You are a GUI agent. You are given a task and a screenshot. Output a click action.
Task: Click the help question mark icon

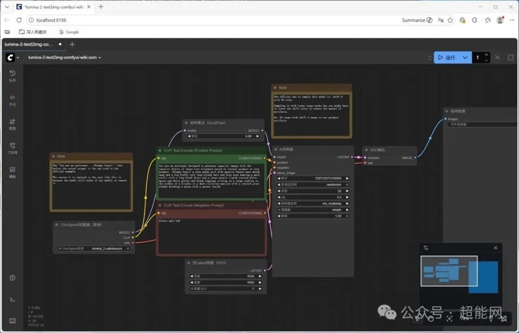[12, 278]
